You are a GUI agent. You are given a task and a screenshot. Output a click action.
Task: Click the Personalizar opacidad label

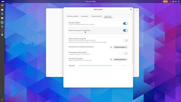(x=76, y=59)
